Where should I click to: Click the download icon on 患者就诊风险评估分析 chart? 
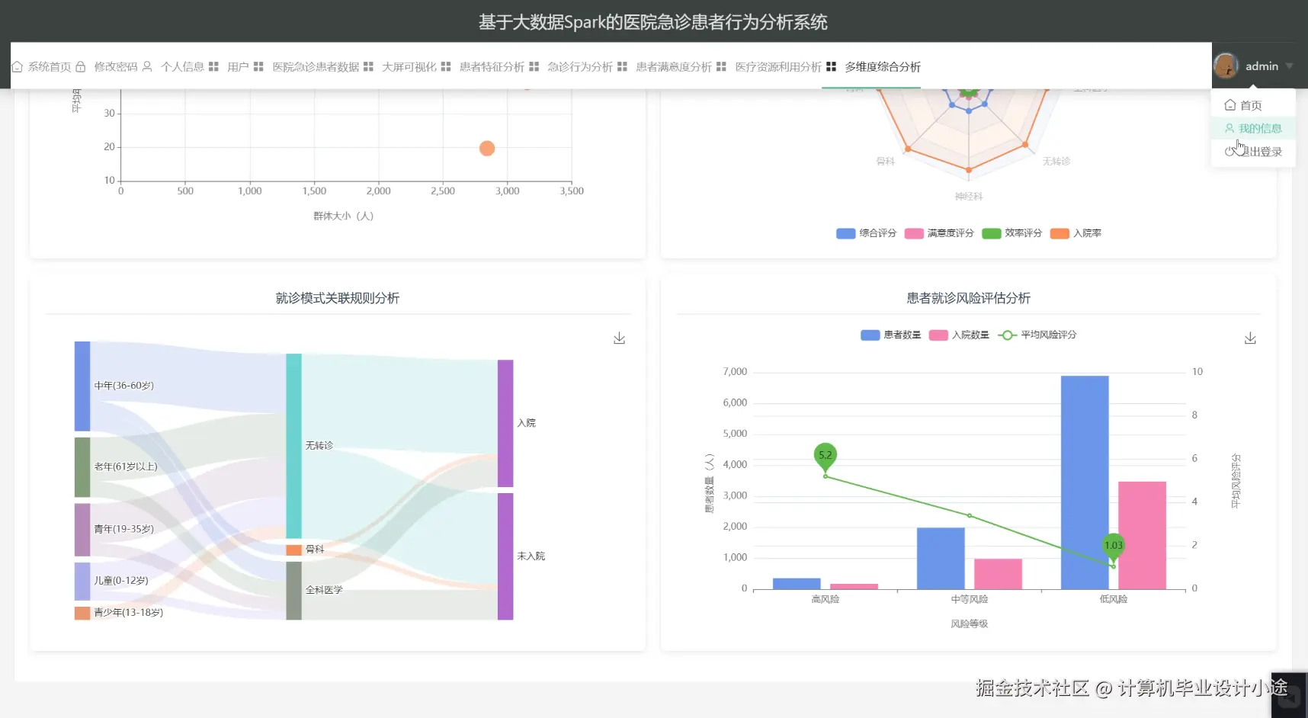point(1249,337)
